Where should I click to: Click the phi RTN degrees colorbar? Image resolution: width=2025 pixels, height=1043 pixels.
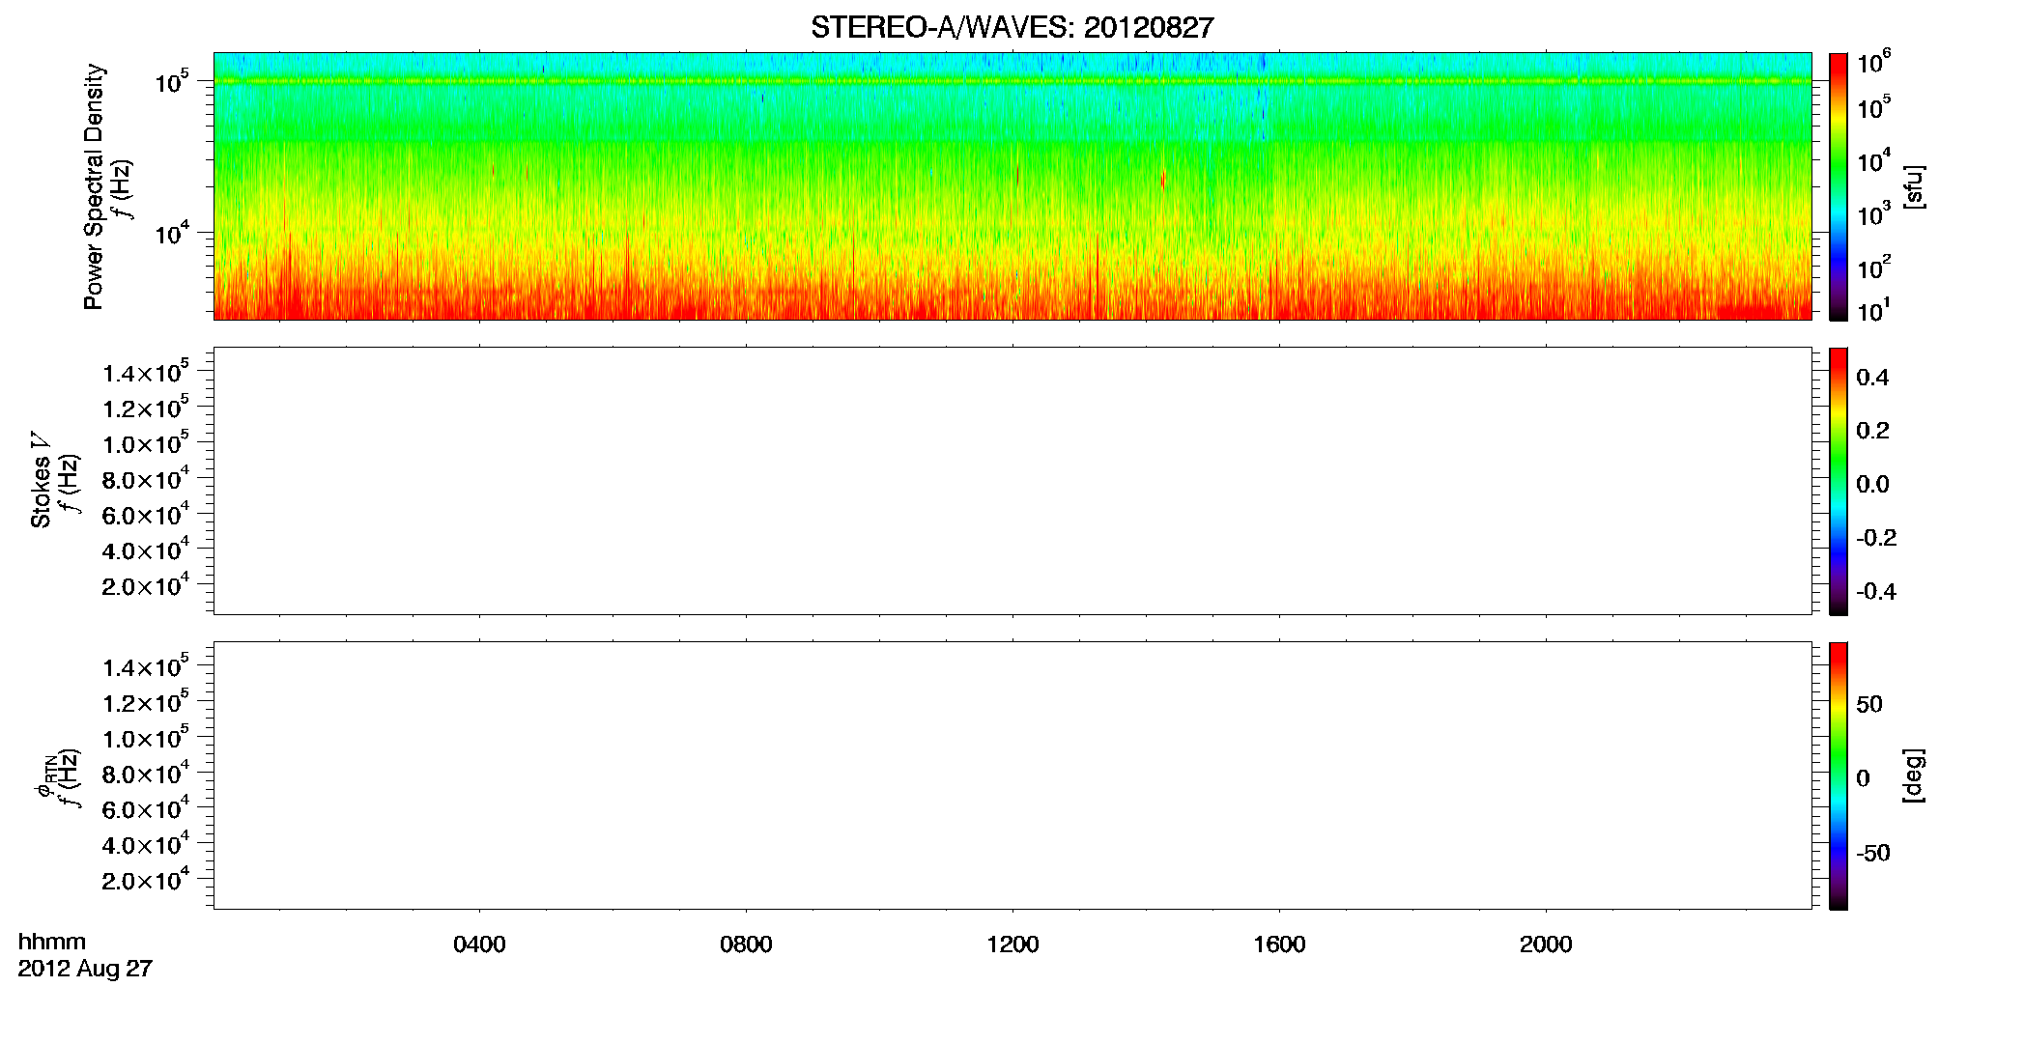tap(1839, 775)
